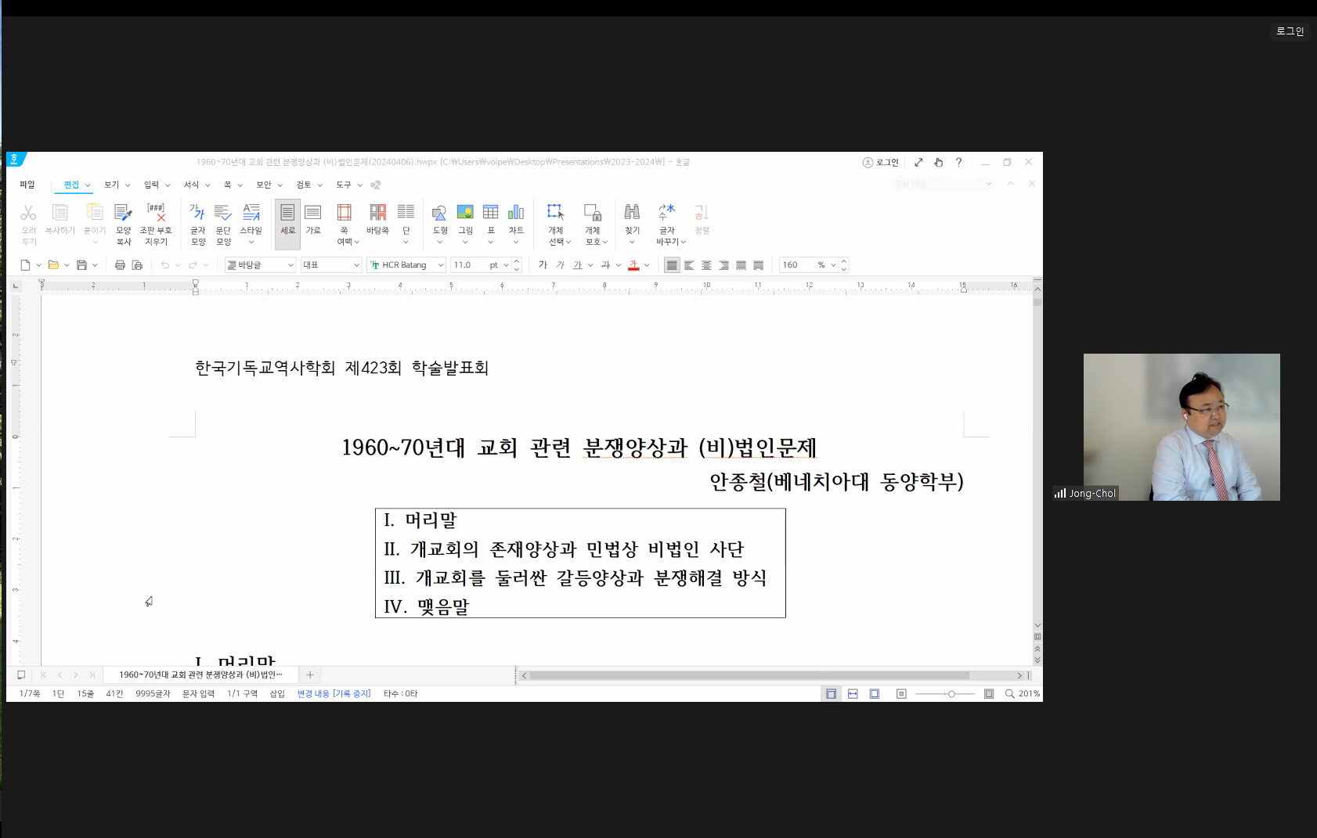Toggle underline 가 formatting
The height and width of the screenshot is (838, 1317).
coord(578,265)
